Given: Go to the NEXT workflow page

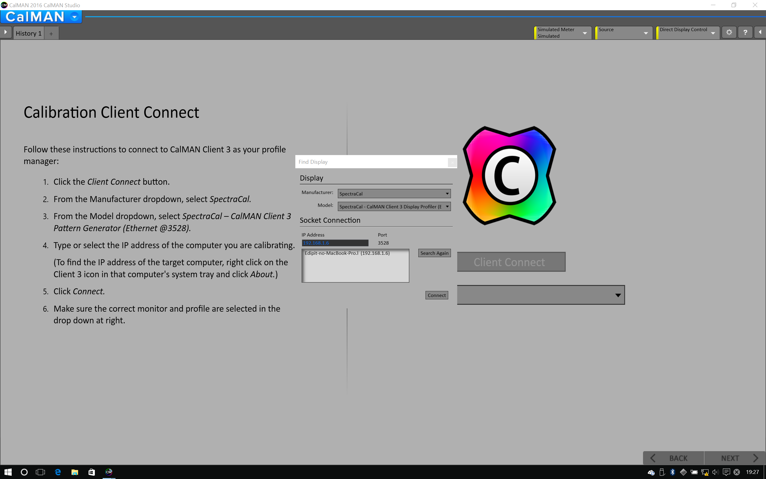Looking at the screenshot, I should [735, 458].
